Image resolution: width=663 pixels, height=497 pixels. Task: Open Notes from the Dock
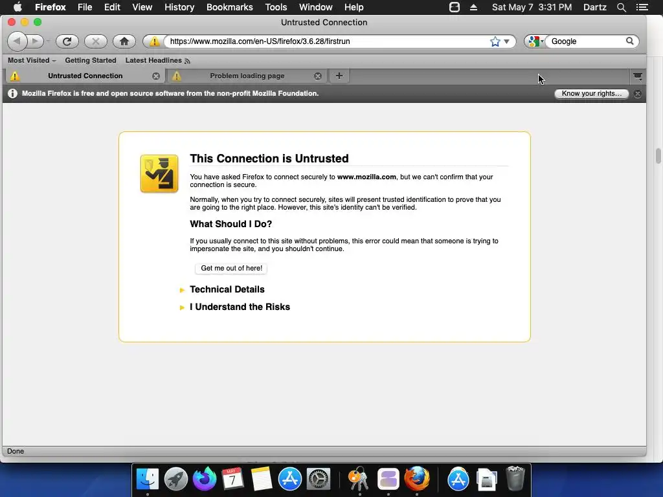pyautogui.click(x=262, y=480)
